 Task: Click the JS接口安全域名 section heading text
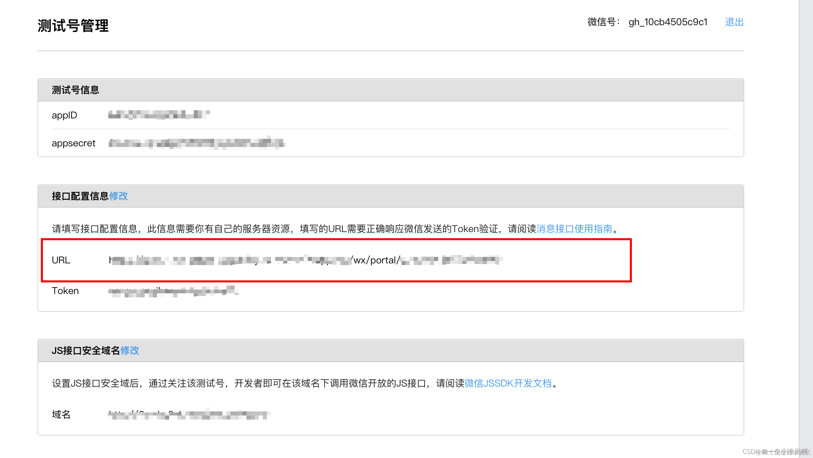85,350
